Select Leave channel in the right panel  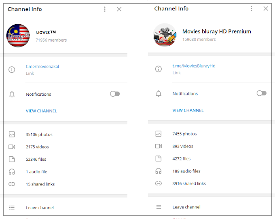pos(186,207)
